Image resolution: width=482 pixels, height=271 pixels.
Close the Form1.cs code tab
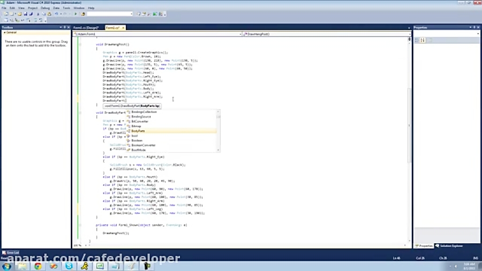click(x=123, y=28)
